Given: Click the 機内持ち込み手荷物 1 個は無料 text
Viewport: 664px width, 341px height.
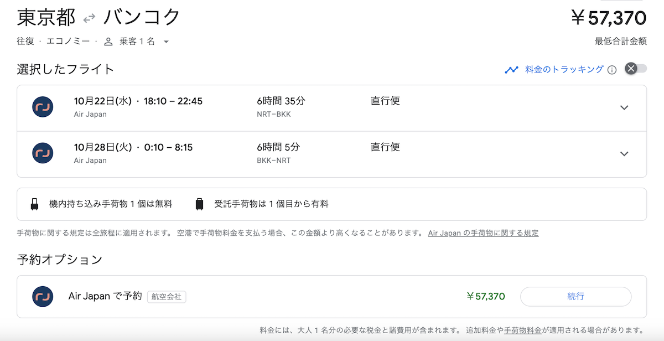Looking at the screenshot, I should pyautogui.click(x=111, y=204).
